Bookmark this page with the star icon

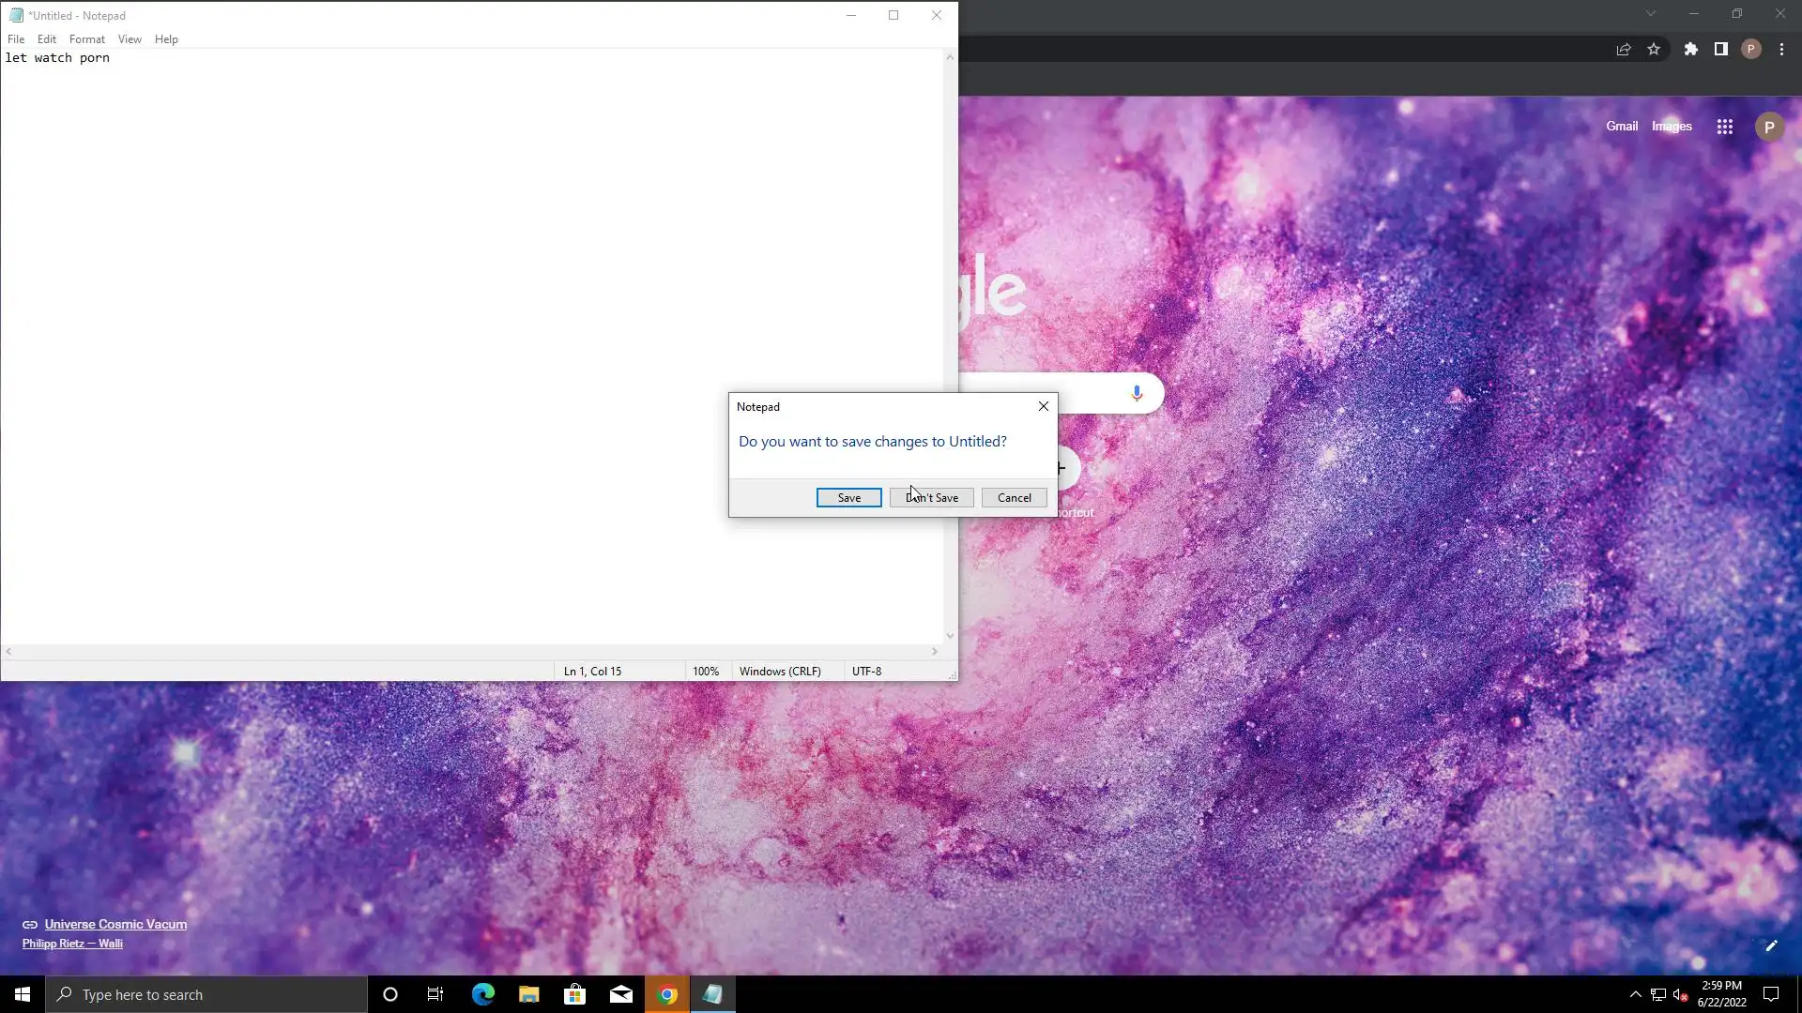1654,50
